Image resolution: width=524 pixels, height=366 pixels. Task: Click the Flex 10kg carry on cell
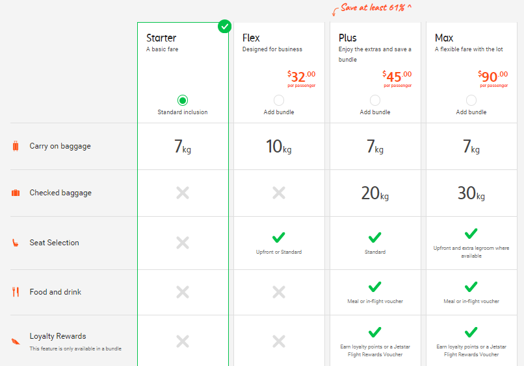point(279,147)
